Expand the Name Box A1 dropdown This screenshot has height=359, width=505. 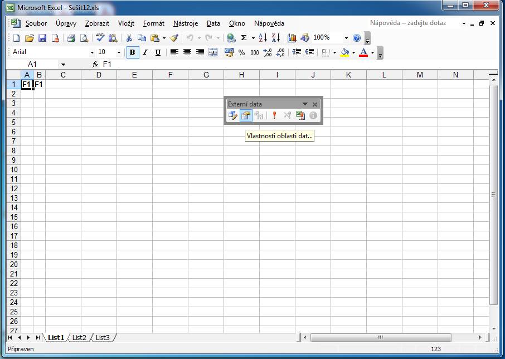pyautogui.click(x=63, y=65)
